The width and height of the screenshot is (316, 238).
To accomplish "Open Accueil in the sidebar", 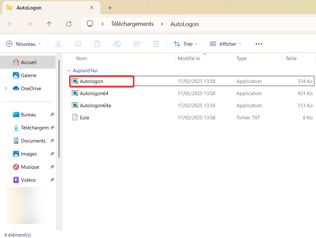I will point(28,62).
